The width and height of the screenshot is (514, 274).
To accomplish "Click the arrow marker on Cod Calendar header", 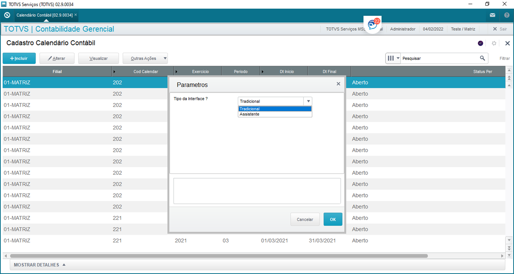I will point(114,71).
